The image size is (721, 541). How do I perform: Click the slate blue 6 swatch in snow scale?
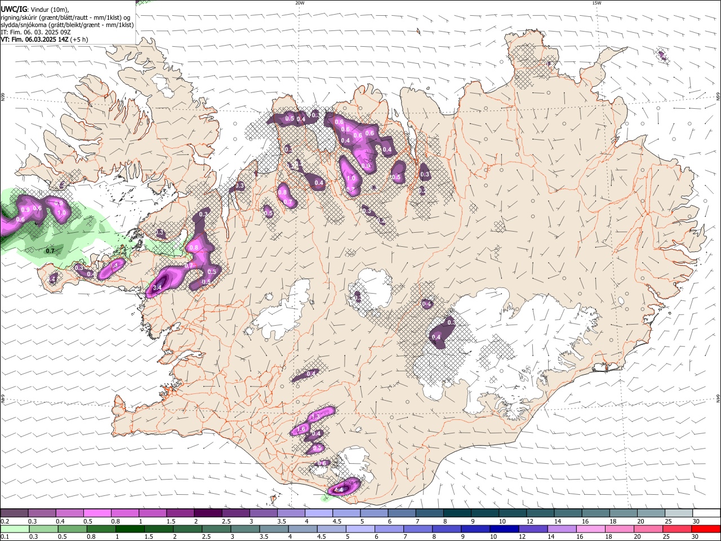click(402, 513)
